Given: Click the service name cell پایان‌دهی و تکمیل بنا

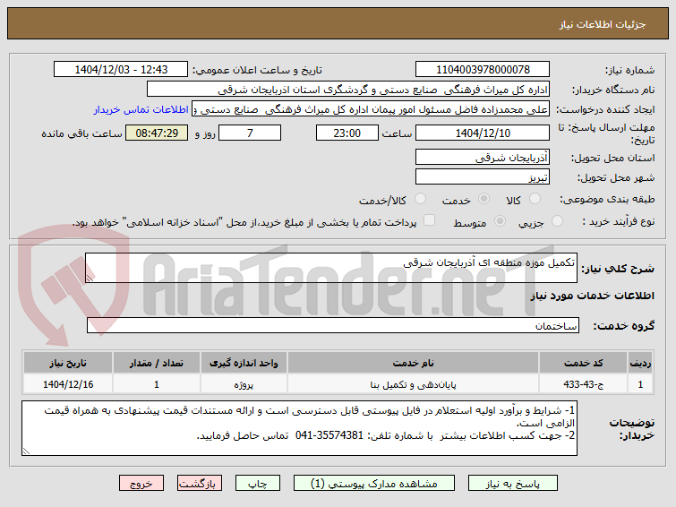Looking at the screenshot, I should click(413, 384).
